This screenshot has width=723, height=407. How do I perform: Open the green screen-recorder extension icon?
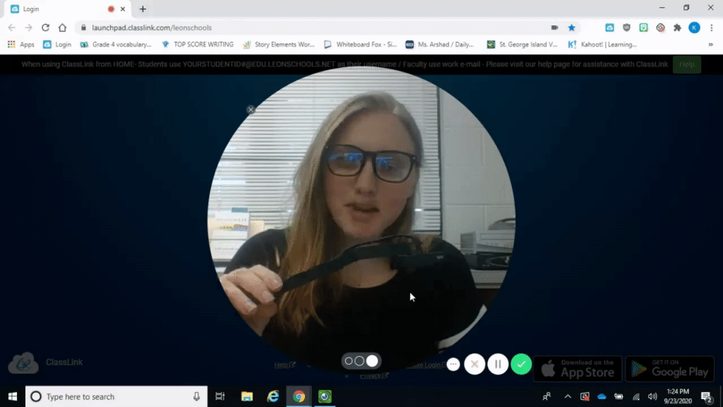coord(644,28)
